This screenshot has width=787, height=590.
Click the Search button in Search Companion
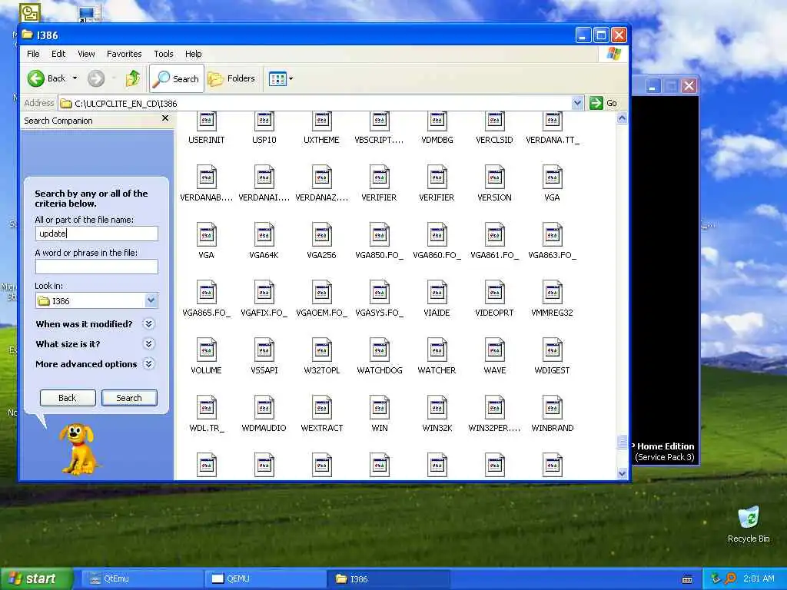point(129,398)
